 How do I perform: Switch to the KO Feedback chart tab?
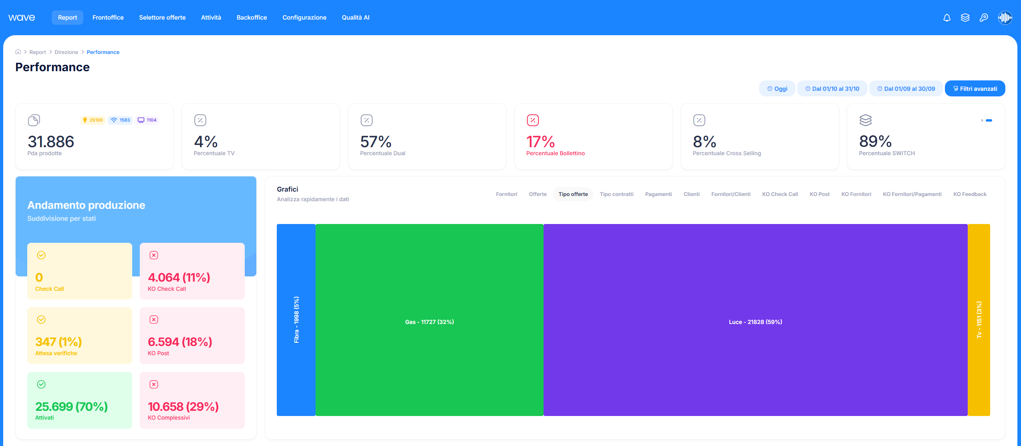click(969, 194)
